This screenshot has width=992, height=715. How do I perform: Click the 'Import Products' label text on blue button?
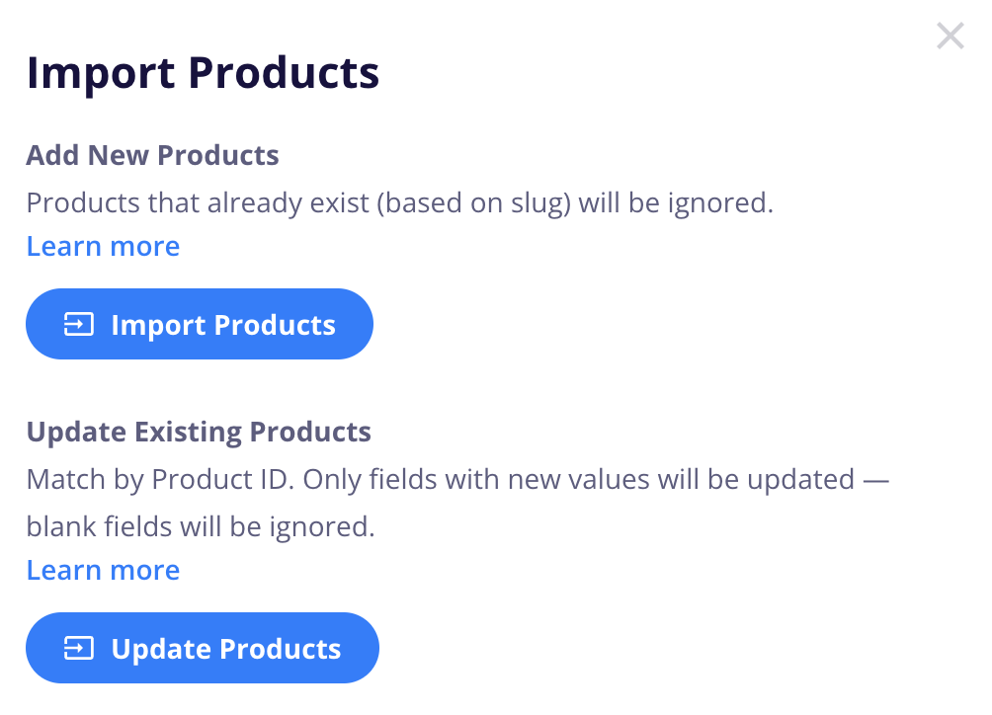[x=223, y=325]
